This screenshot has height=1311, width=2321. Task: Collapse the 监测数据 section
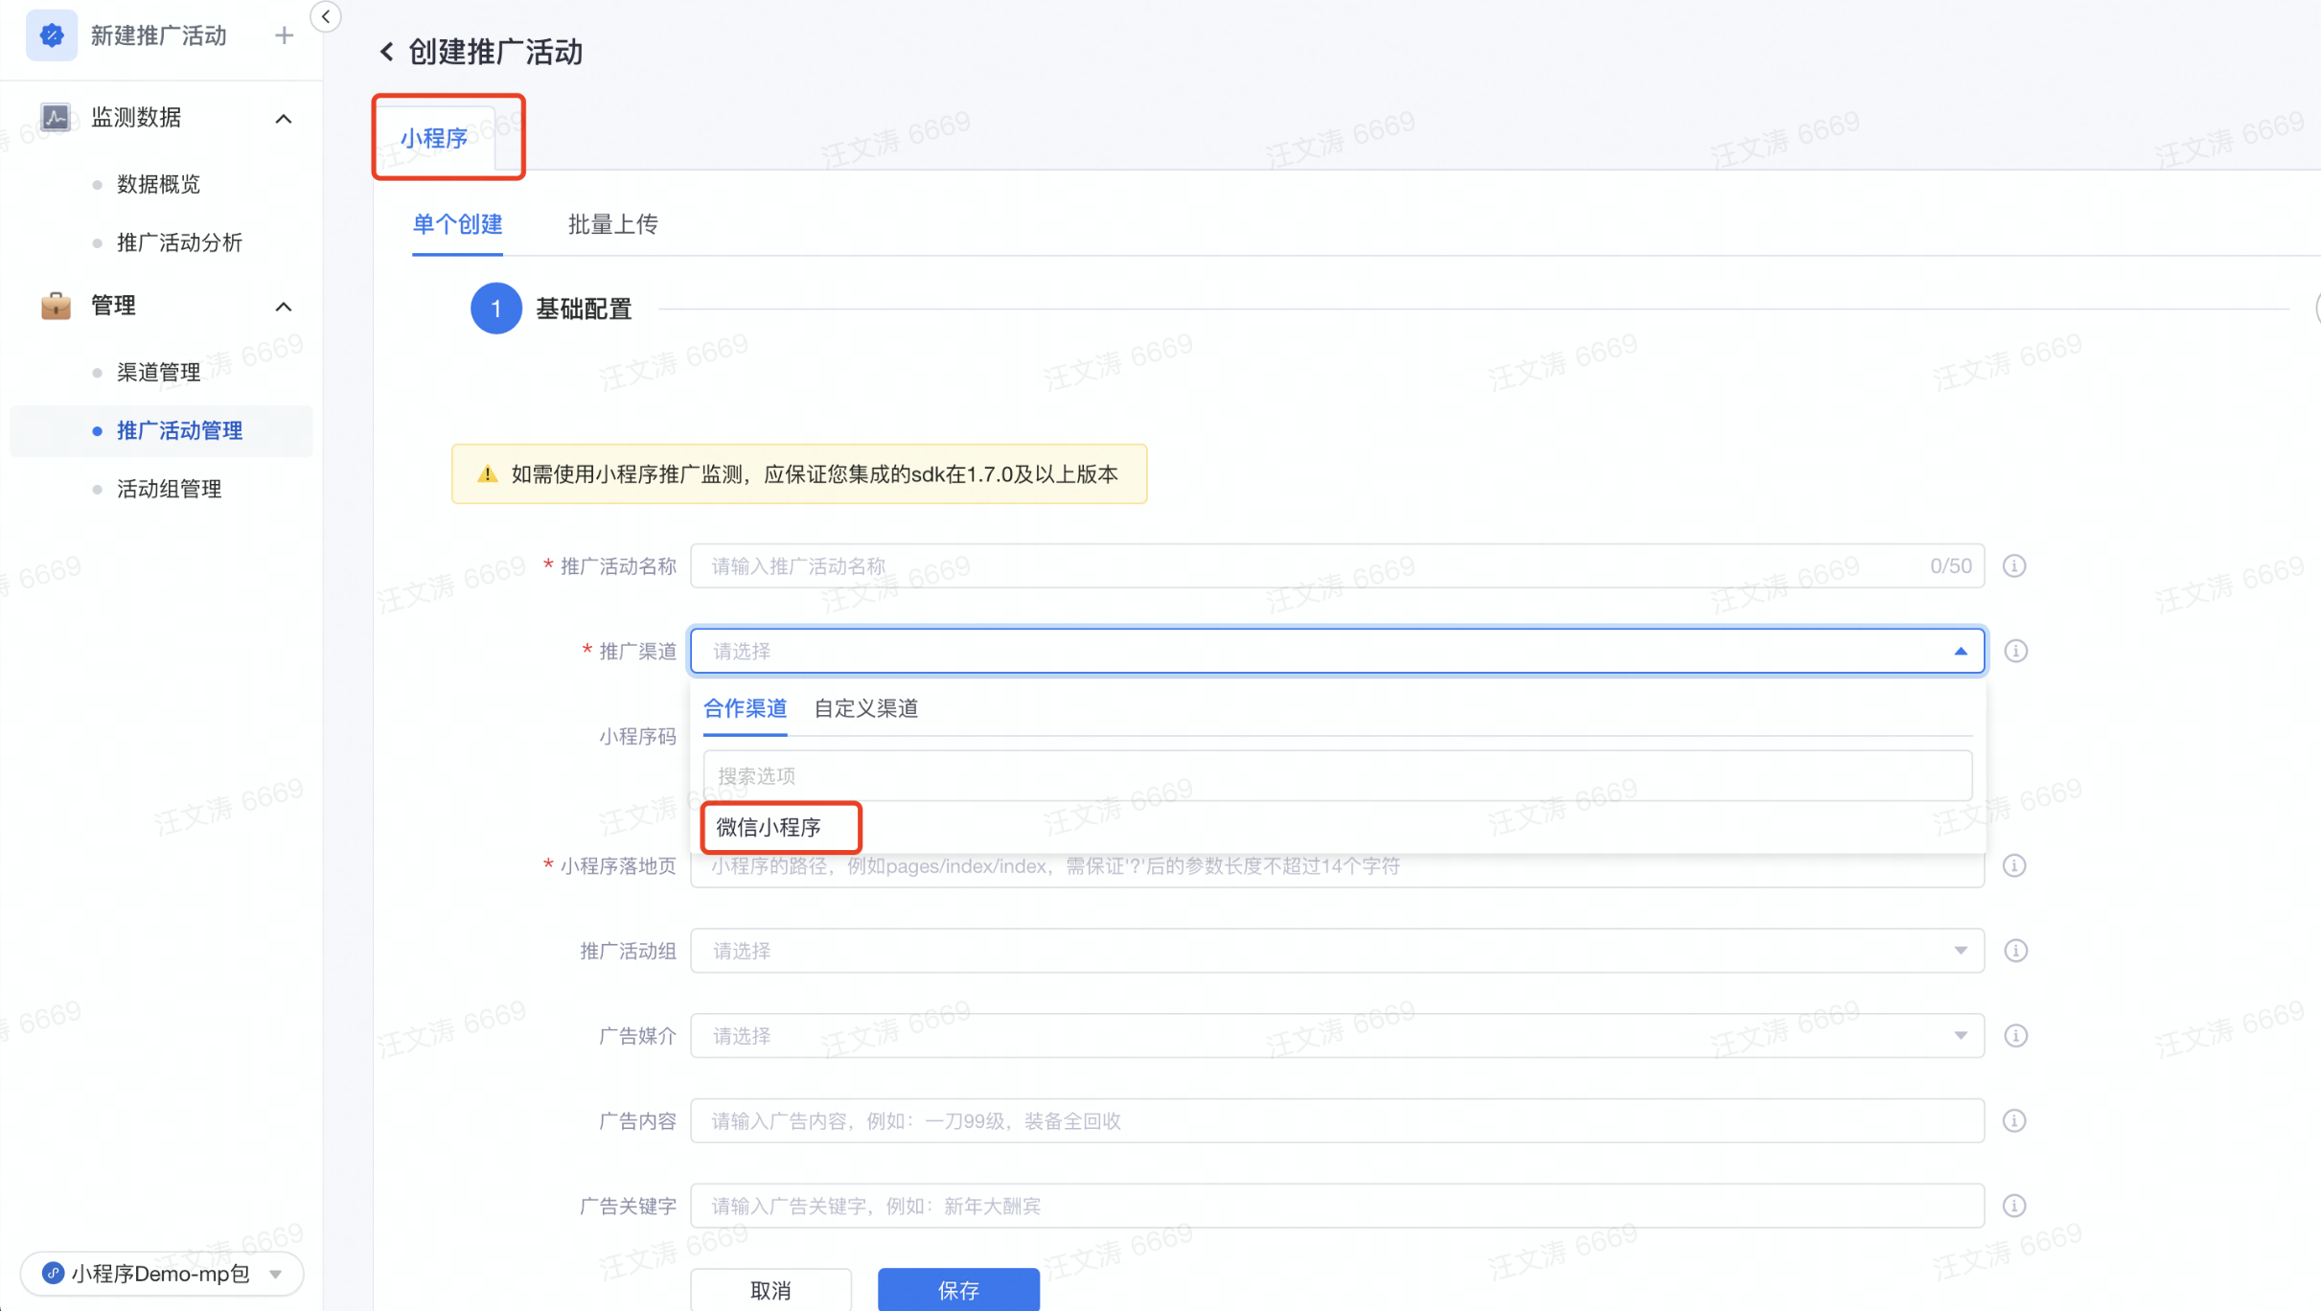[x=283, y=119]
